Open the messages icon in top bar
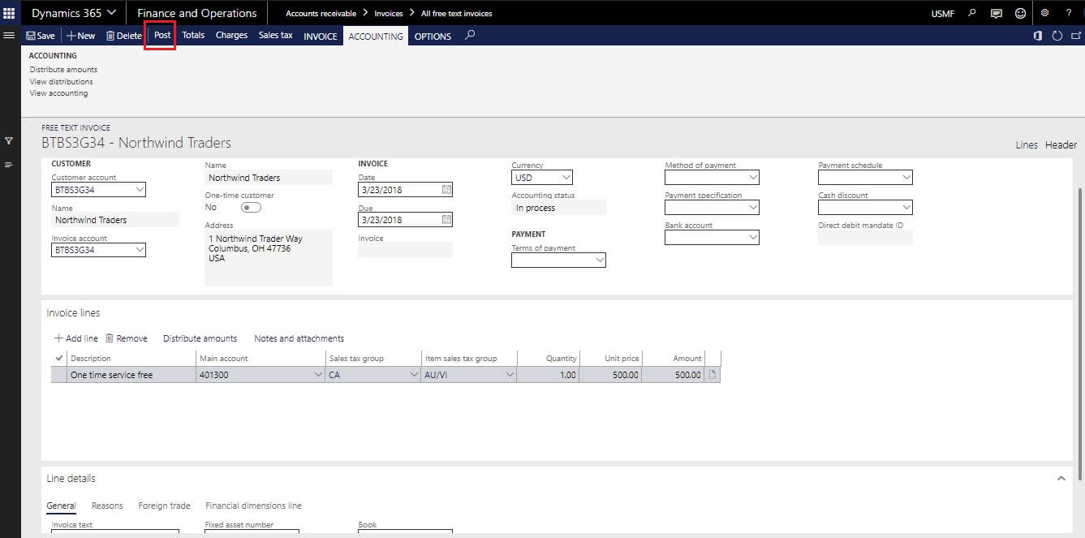 click(997, 13)
